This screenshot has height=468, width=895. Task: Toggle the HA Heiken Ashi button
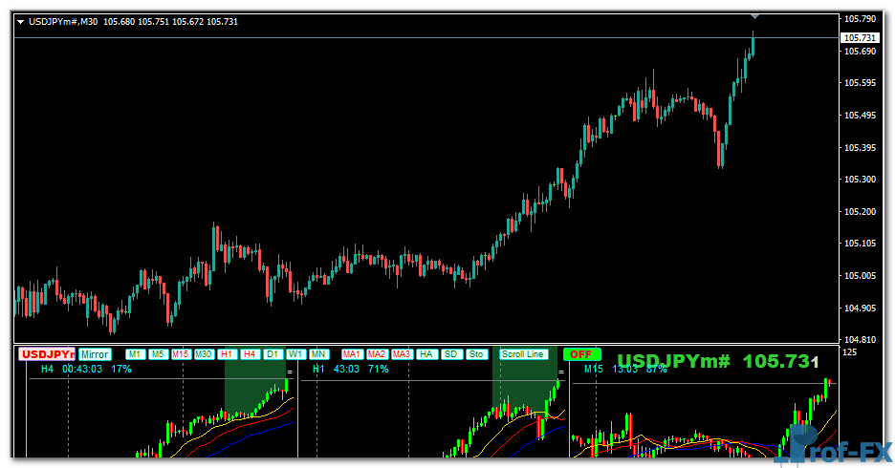pos(426,354)
